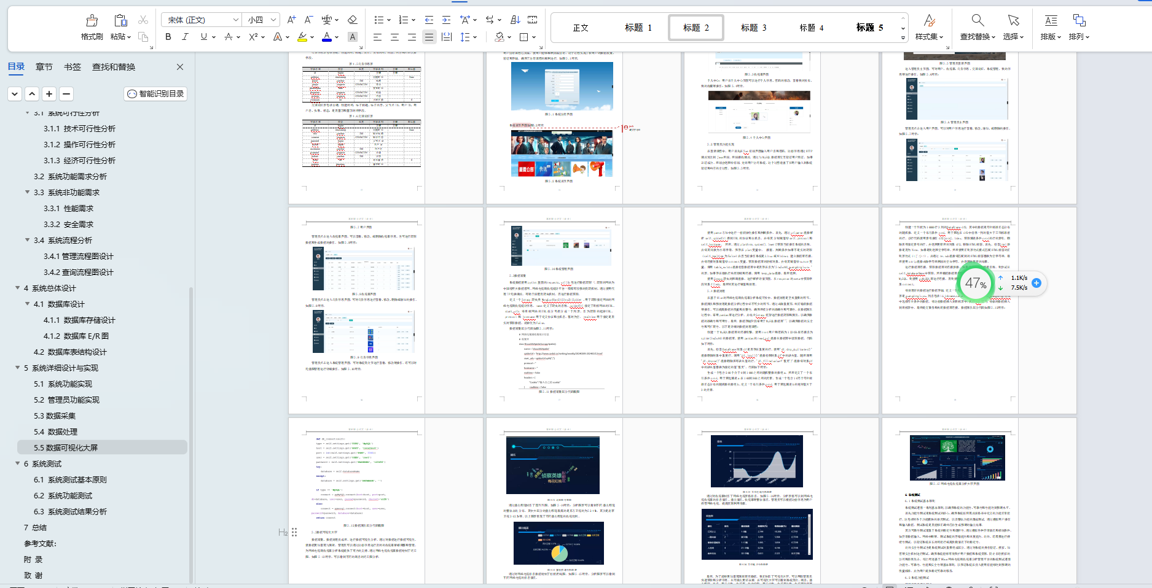Toggle italic formatting

185,37
